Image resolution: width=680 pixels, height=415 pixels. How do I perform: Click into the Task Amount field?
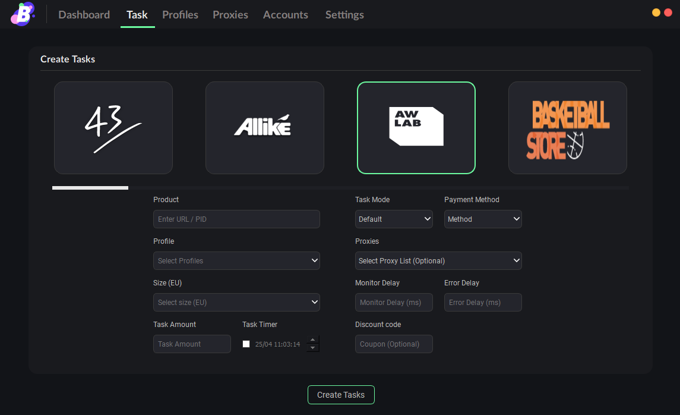192,344
